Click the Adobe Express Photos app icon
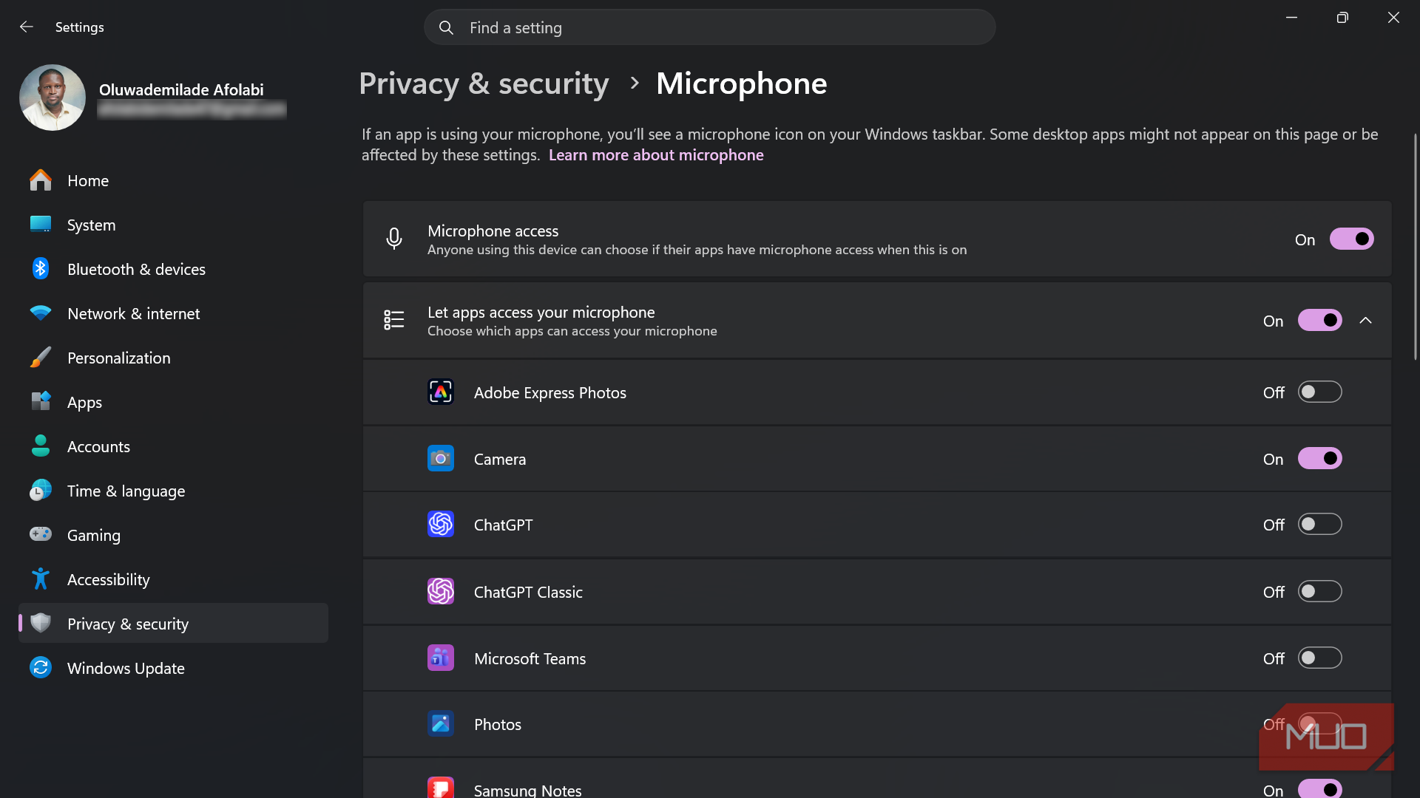 click(x=441, y=392)
